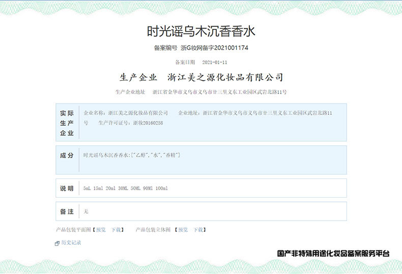Click the 成分 section label
Image resolution: width=402 pixels, height=274 pixels.
click(67, 155)
